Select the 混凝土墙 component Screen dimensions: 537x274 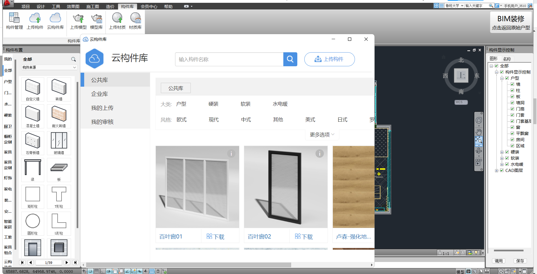pos(33,116)
